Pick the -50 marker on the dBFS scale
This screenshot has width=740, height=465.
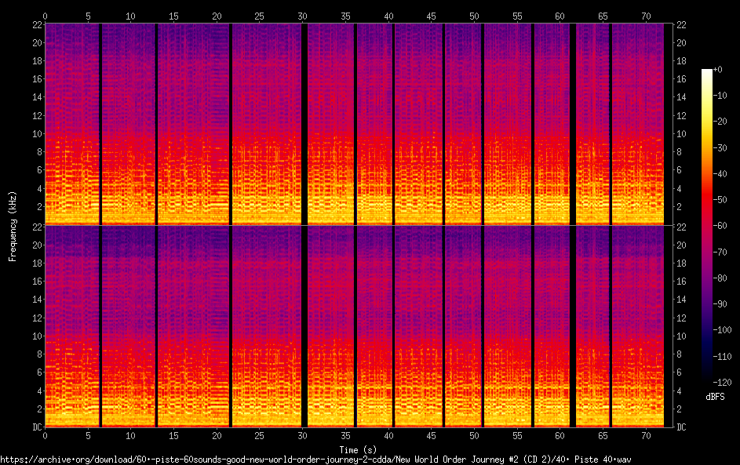[x=720, y=199]
